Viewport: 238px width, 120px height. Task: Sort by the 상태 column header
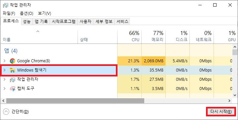point(97,37)
